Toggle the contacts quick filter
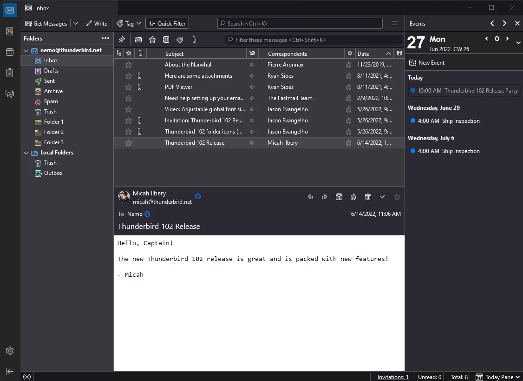The width and height of the screenshot is (523, 381). click(x=166, y=40)
